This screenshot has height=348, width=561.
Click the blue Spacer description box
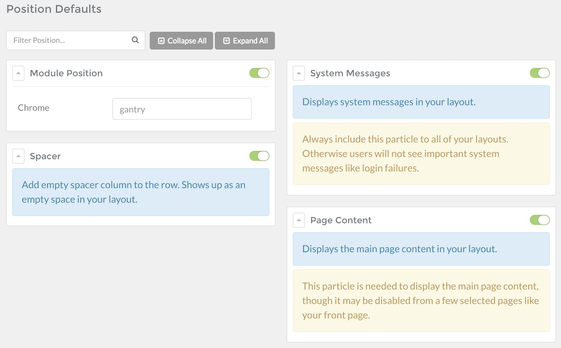[x=140, y=192]
